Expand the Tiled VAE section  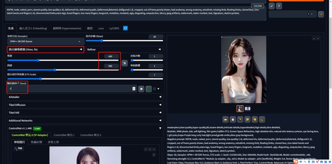pos(85,113)
